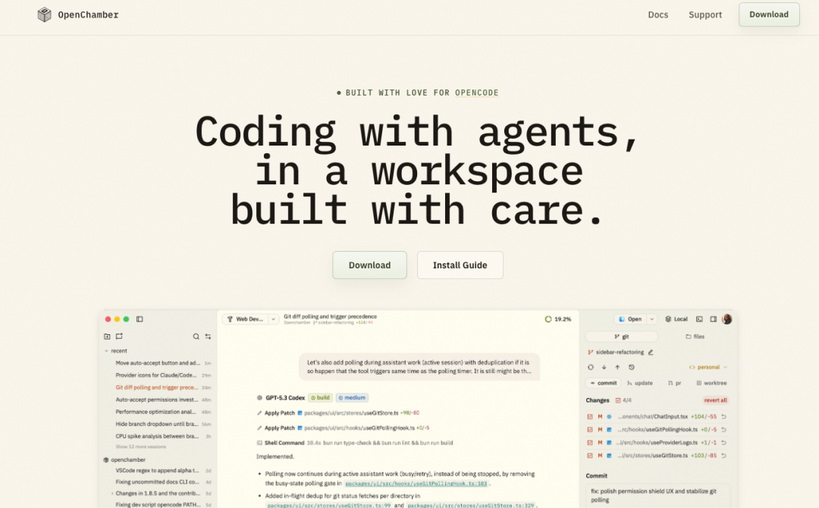Screen dimensions: 819x508
Task: Click the git refresh circular arrow icon
Action: (590, 367)
